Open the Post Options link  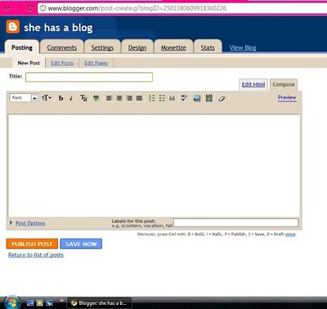click(x=30, y=223)
